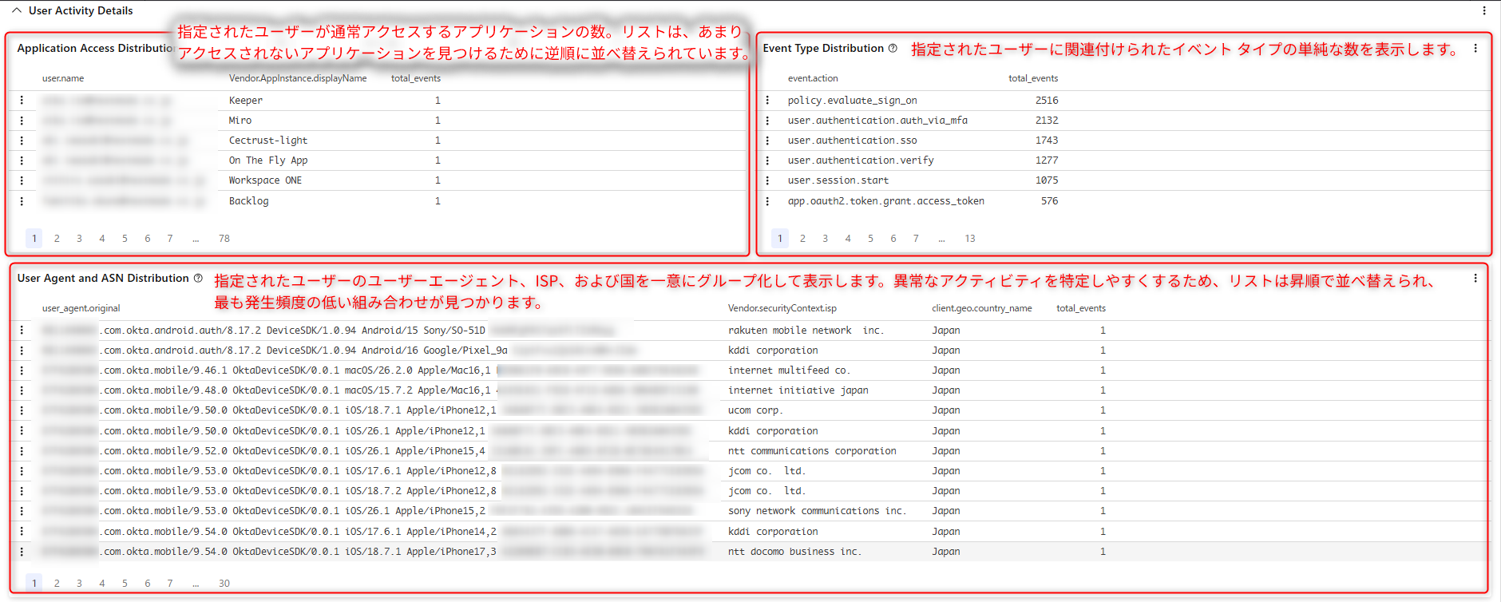Select current page 1 in User Agent and ASN table
This screenshot has height=602, width=1501.
[x=34, y=584]
